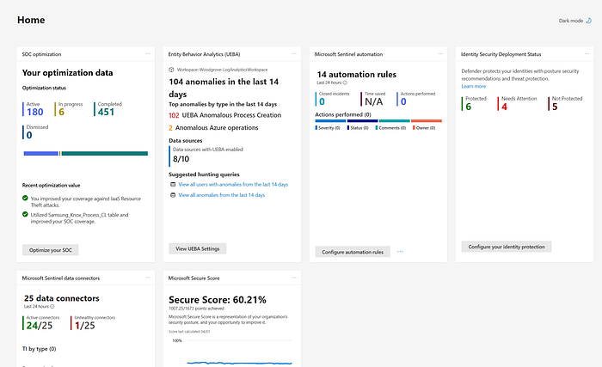Click the Home page title
The image size is (602, 367).
(31, 20)
